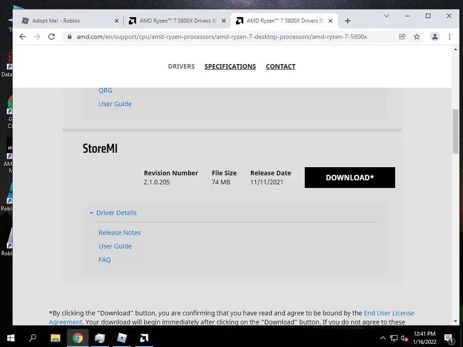View site security lock info

point(69,37)
